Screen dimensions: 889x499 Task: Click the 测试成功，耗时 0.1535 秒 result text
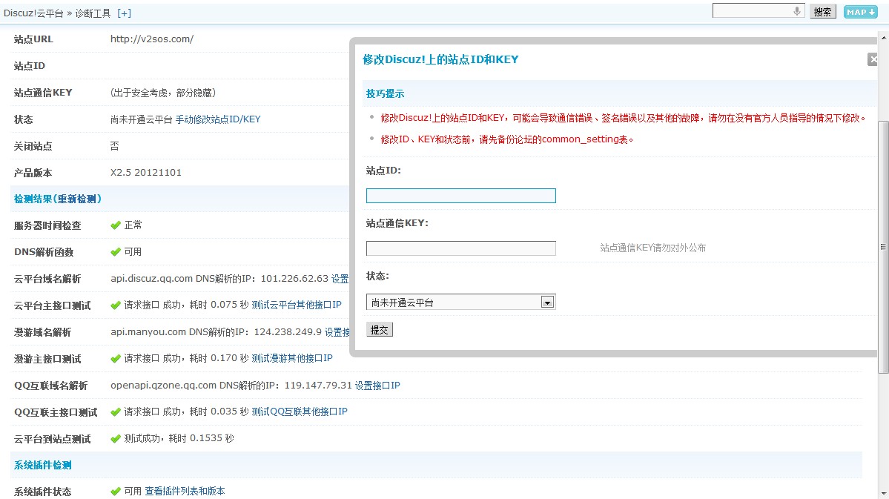point(179,438)
